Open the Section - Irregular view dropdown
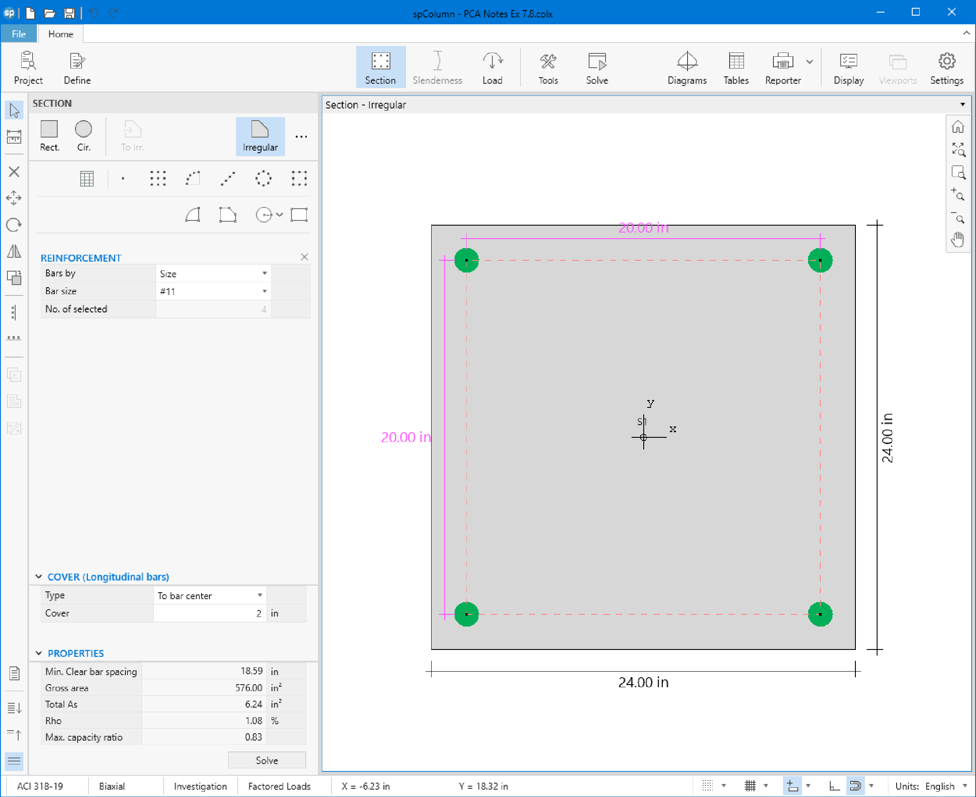The width and height of the screenshot is (976, 797). tap(963, 105)
